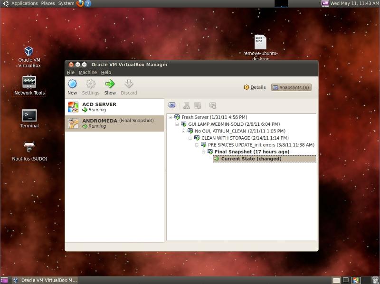This screenshot has width=380, height=284.
Task: Select the Current State (changed) row
Action: [x=265, y=159]
